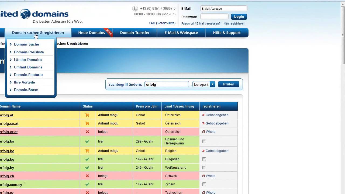Click the 249,- €/Jahr price cell
This screenshot has width=345, height=194.
pos(147,168)
